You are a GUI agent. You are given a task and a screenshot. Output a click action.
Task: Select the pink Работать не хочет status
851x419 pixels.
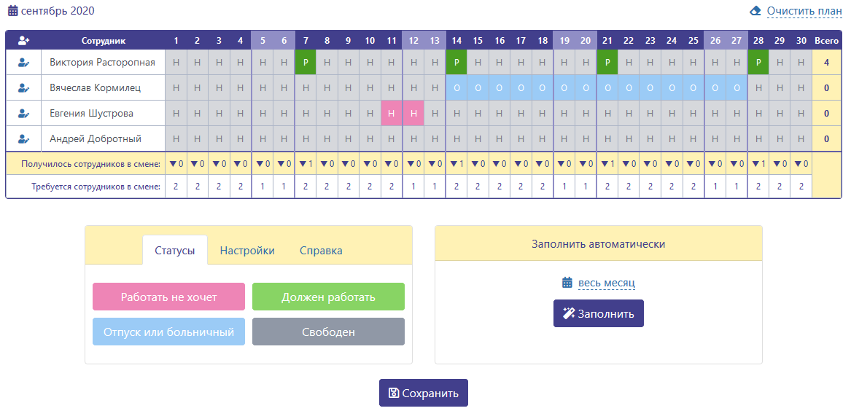[x=168, y=297]
